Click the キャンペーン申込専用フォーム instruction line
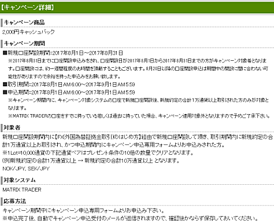This screenshot has height=223, width=274. [x=83, y=210]
